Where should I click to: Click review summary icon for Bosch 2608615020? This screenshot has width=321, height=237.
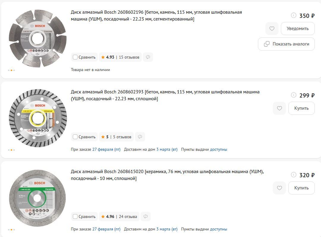[x=146, y=216]
